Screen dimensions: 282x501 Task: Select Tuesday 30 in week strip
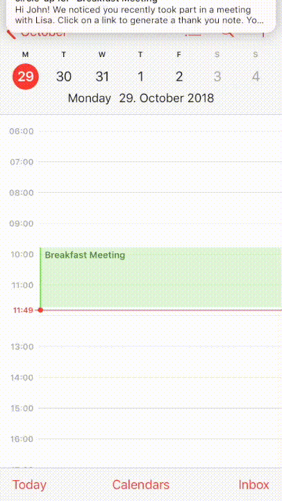(64, 77)
